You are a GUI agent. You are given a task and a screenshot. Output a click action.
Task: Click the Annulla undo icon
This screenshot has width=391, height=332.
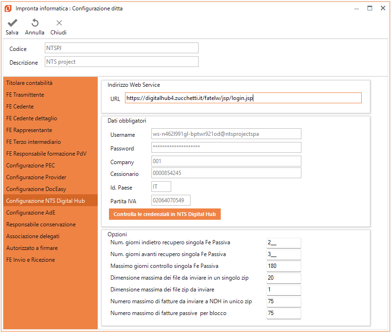[x=35, y=23]
